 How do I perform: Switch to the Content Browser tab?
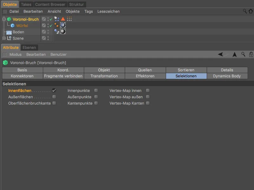50,4
